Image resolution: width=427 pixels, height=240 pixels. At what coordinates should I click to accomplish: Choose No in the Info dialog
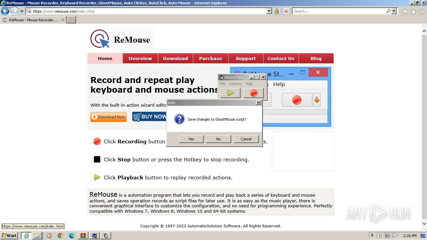click(x=219, y=139)
